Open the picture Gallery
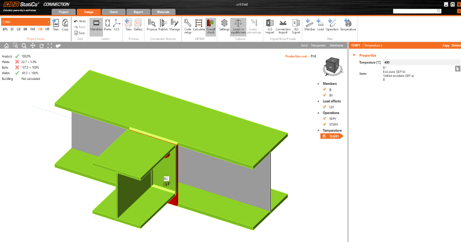This screenshot has height=242, width=461. click(138, 23)
